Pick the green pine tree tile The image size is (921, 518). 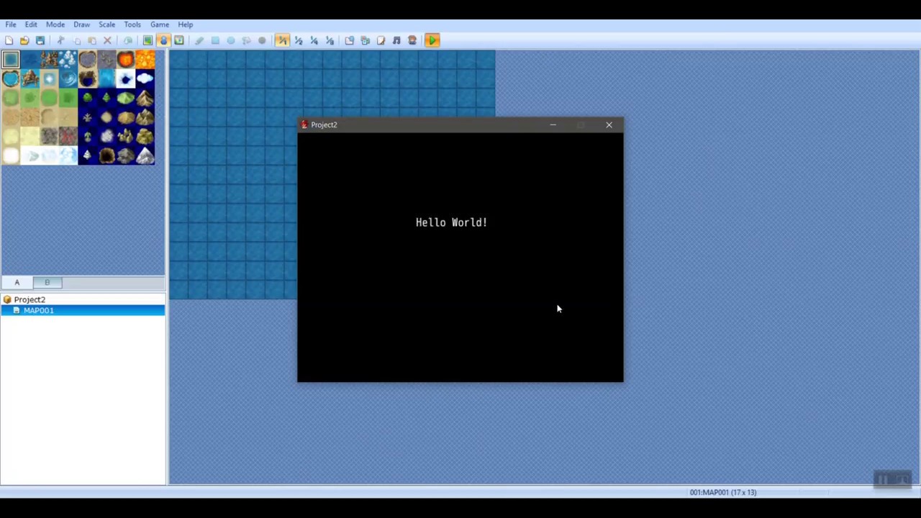[x=106, y=98]
